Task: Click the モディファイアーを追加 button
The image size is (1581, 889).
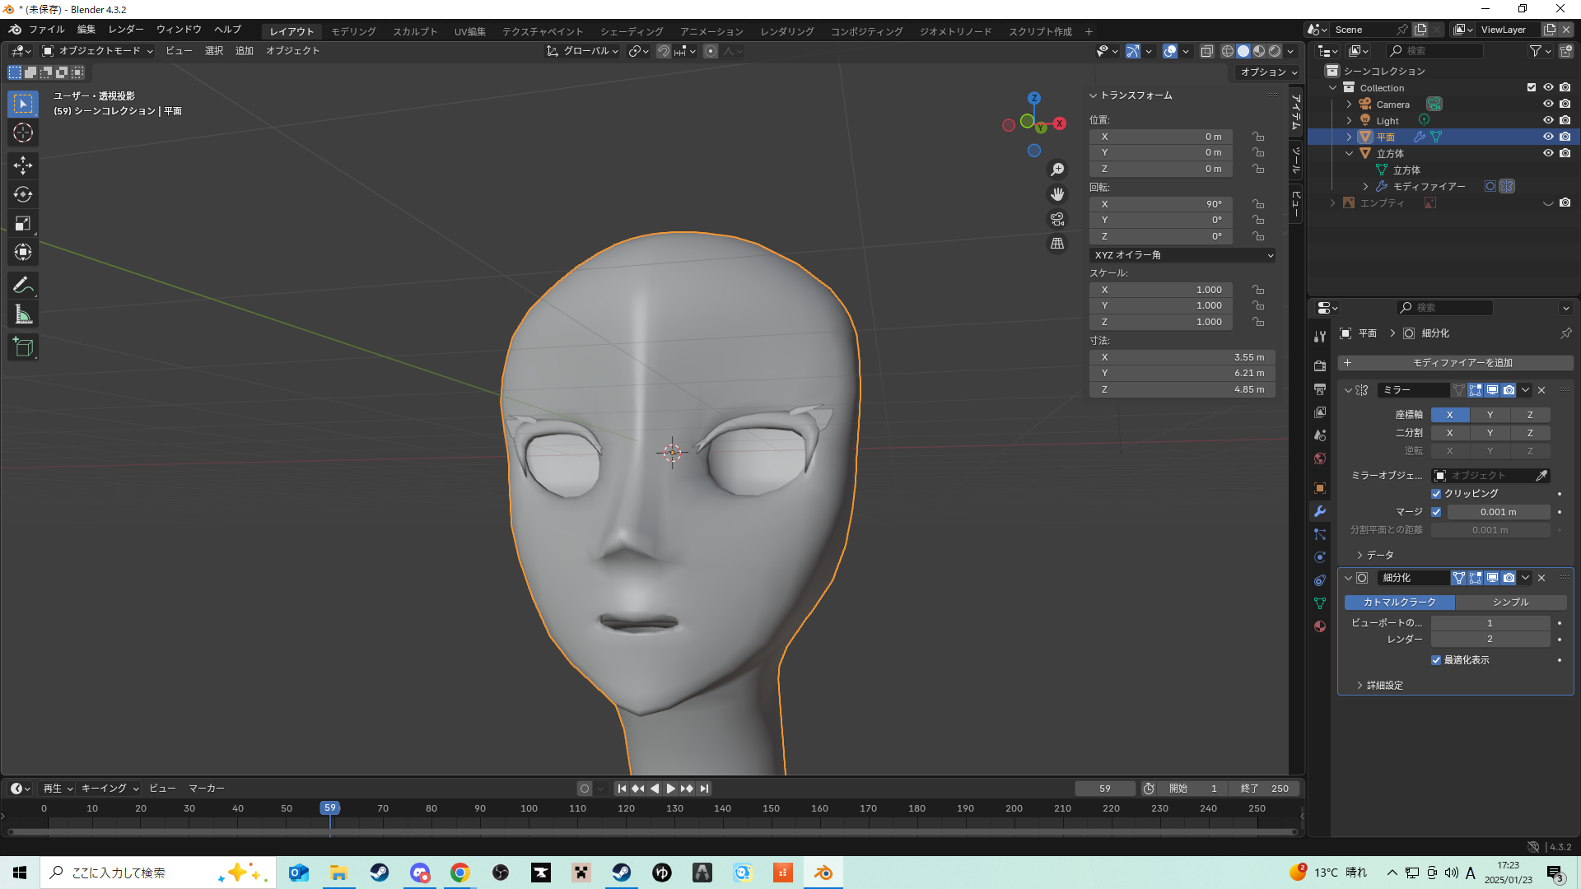Action: pyautogui.click(x=1455, y=363)
